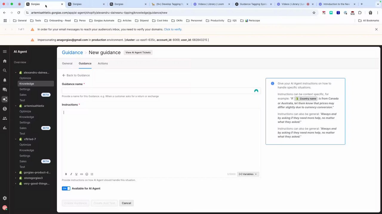The width and height of the screenshot is (382, 214).
Task: Open the Variables dropdown
Action: pyautogui.click(x=248, y=174)
